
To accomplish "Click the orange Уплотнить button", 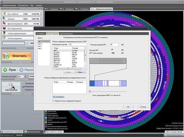I will pyautogui.click(x=16, y=56).
